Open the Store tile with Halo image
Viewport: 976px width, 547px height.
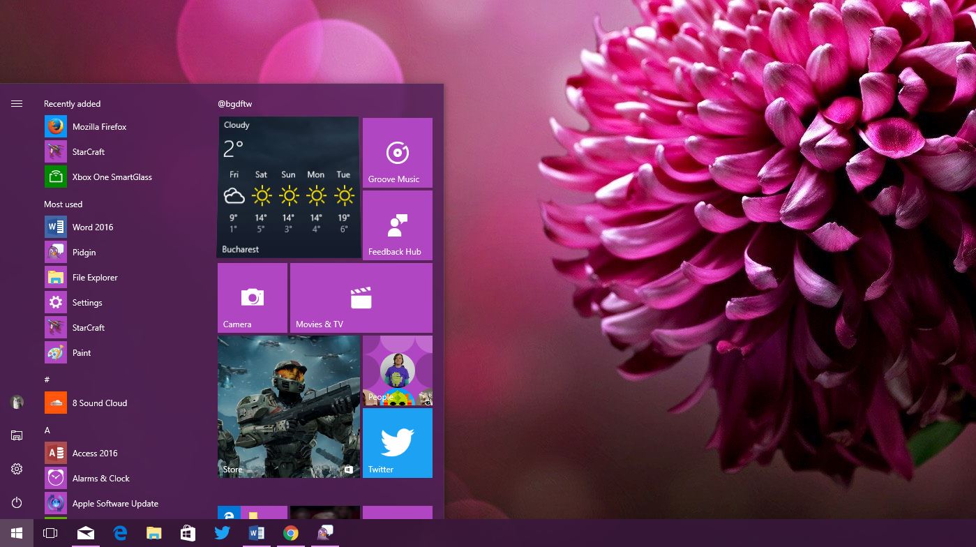289,407
